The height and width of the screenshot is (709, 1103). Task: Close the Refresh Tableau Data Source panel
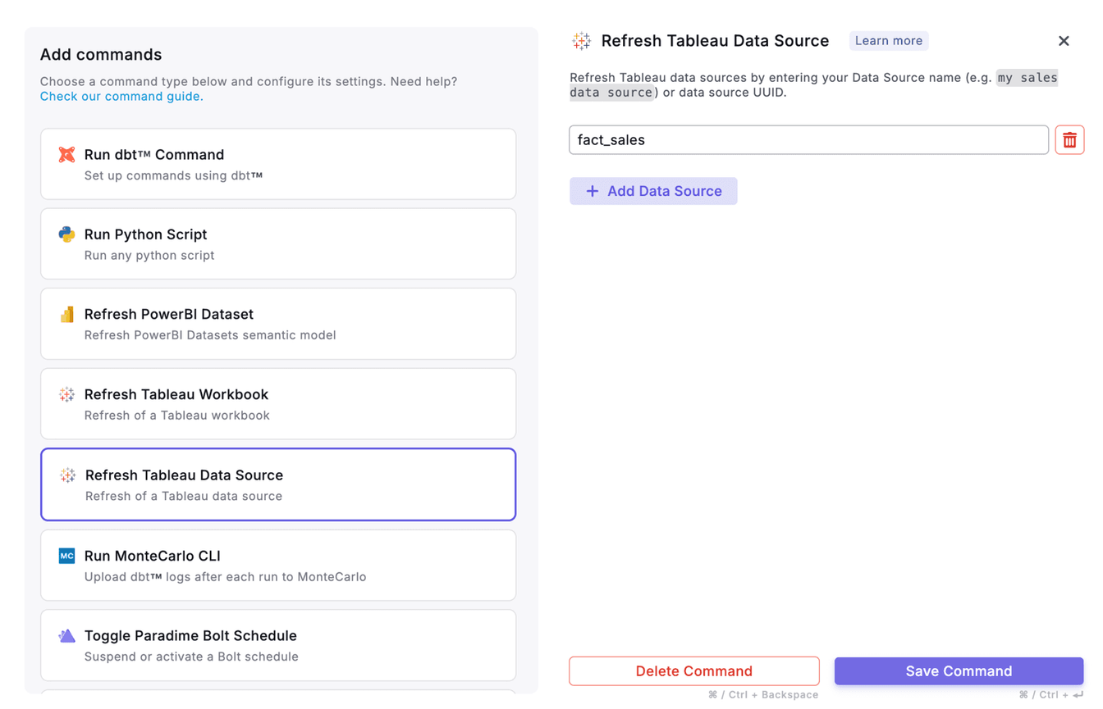(1064, 41)
